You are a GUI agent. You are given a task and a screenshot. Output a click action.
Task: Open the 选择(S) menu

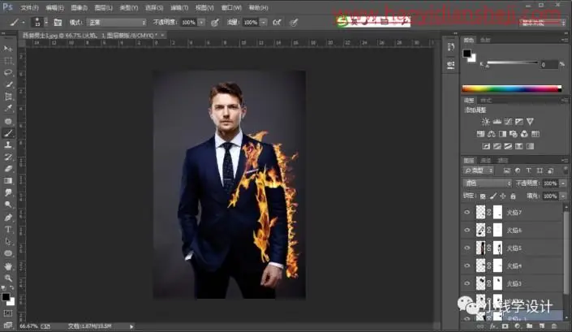(x=154, y=7)
